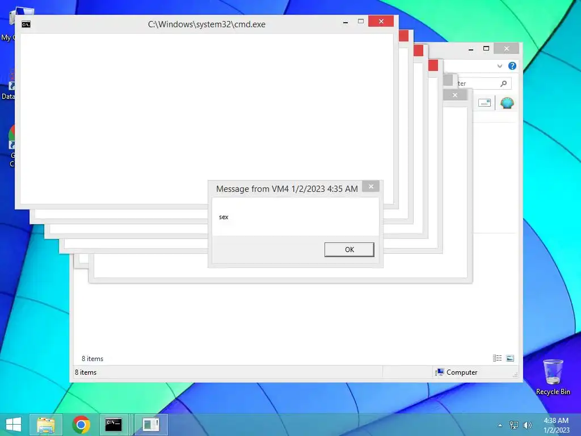This screenshot has width=581, height=436.
Task: Select the Command Prompt taskbar button
Action: (x=113, y=425)
